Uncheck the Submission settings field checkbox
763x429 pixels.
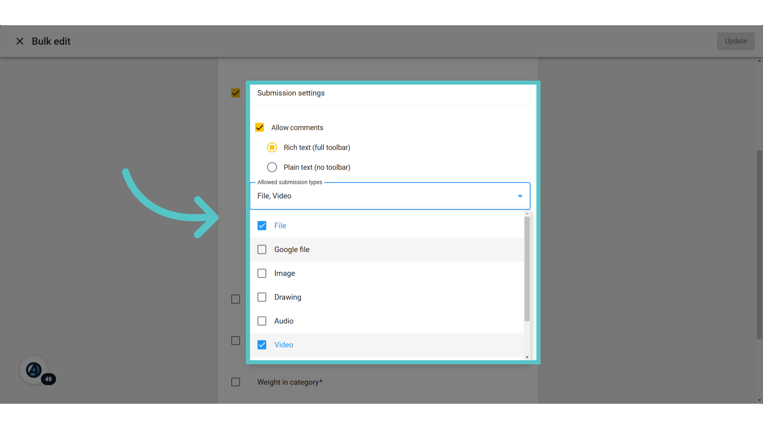click(236, 93)
